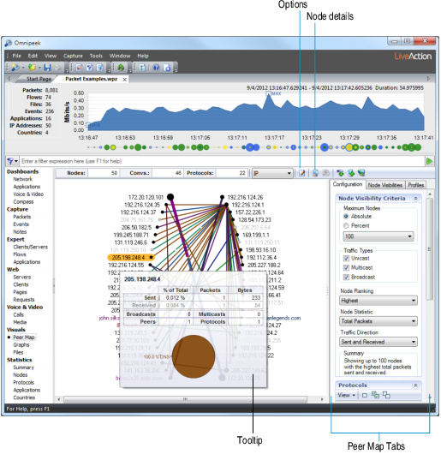The image size is (441, 454).
Task: Open Peer Map Options pencil icon
Action: coord(301,173)
